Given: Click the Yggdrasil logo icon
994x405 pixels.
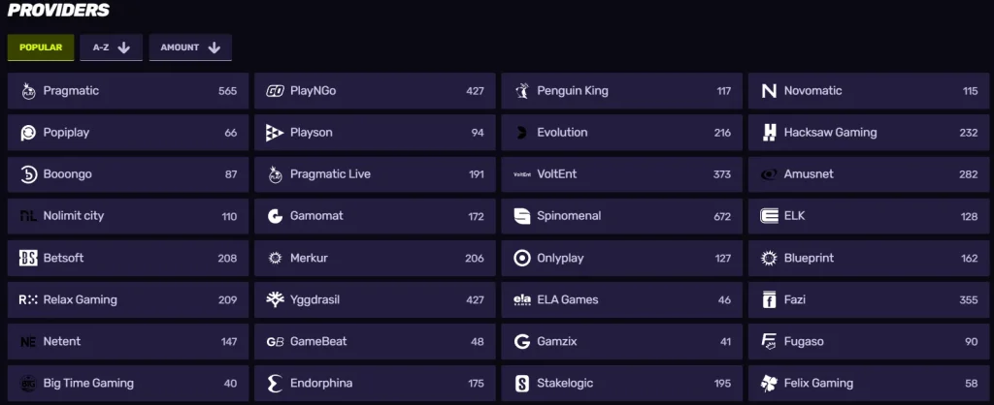Looking at the screenshot, I should (275, 300).
